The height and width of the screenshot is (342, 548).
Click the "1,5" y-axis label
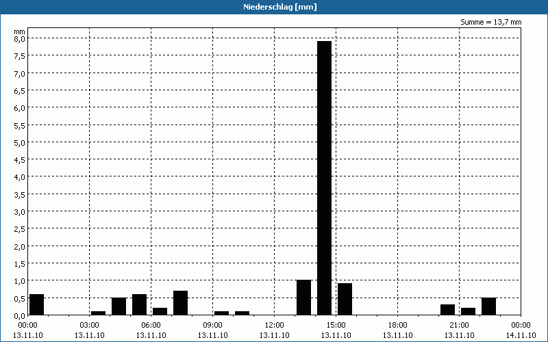click(19, 263)
